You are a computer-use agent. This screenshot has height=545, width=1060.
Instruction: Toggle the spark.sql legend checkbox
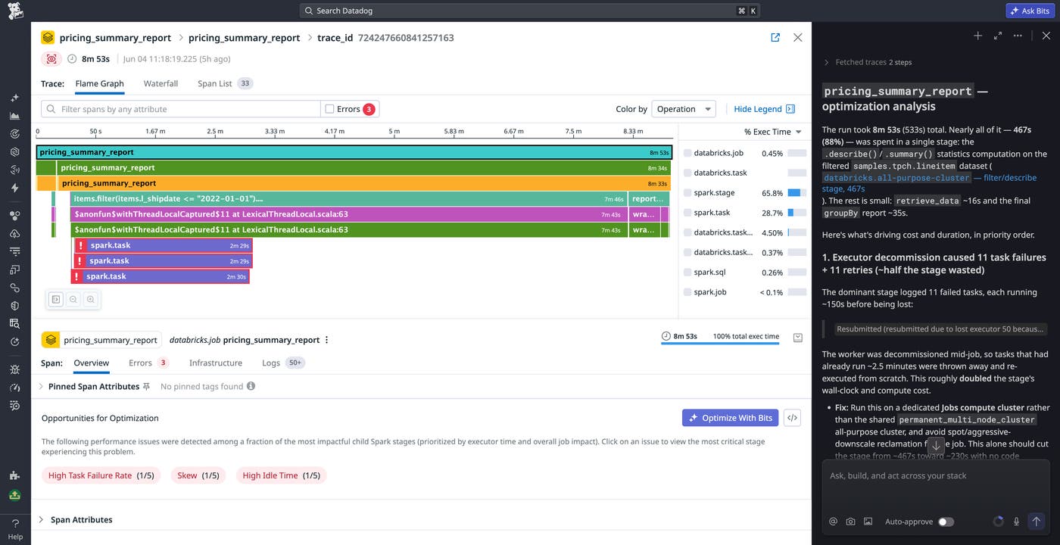coord(687,272)
